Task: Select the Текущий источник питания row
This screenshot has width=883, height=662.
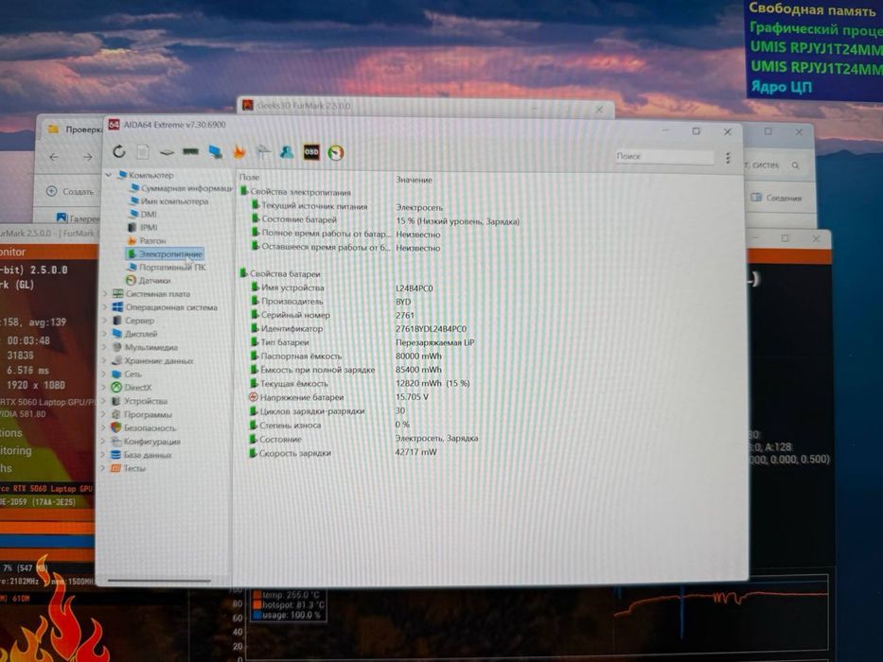Action: (347, 206)
